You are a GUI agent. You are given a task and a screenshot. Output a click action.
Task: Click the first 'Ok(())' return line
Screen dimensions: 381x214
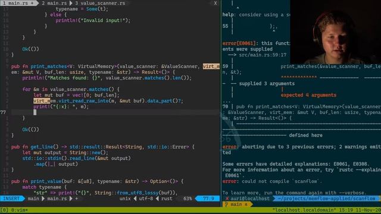(x=30, y=49)
